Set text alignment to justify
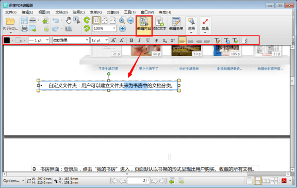The height and width of the screenshot is (188, 297). pyautogui.click(x=207, y=40)
